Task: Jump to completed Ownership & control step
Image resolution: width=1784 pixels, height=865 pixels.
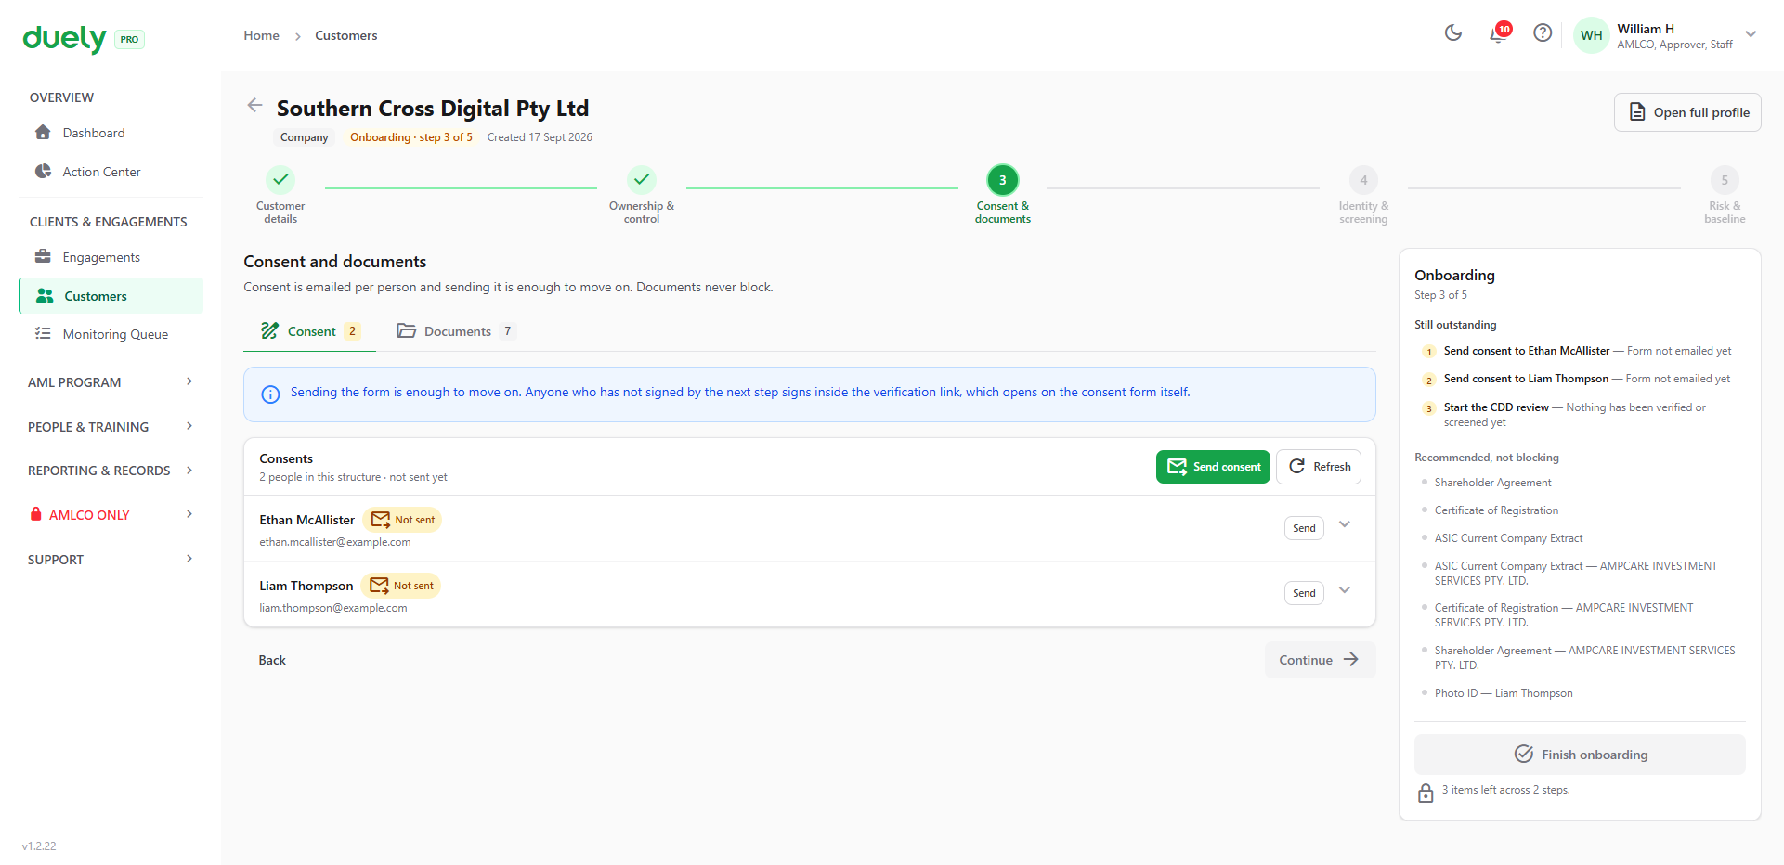Action: click(x=642, y=195)
